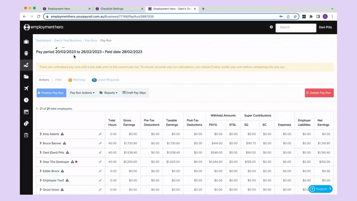Open browser extensions puzzle icon
357x201 pixels.
point(311,16)
